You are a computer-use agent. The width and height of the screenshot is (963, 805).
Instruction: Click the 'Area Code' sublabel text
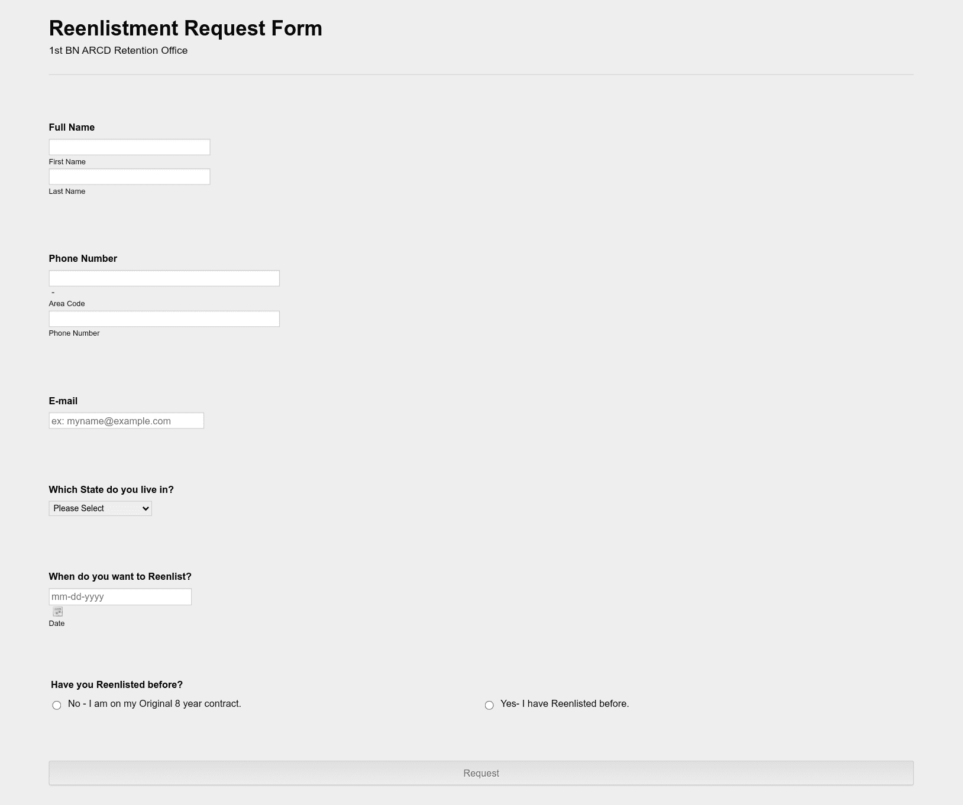point(67,304)
